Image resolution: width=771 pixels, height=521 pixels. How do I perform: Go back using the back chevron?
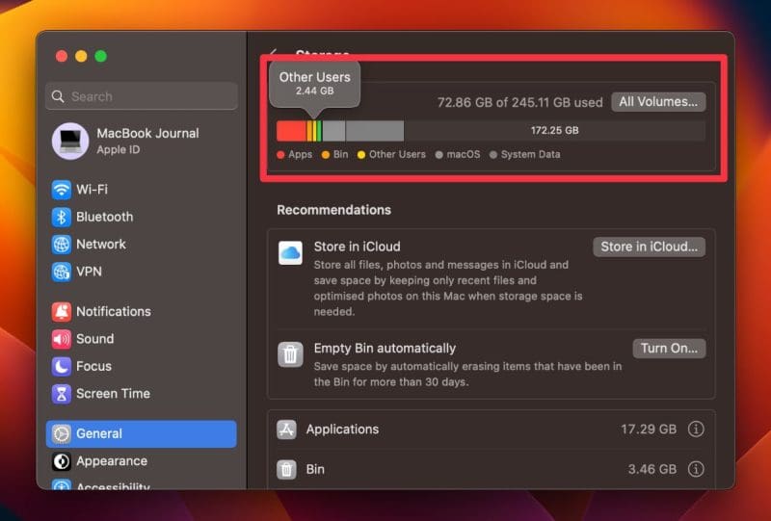tap(274, 53)
